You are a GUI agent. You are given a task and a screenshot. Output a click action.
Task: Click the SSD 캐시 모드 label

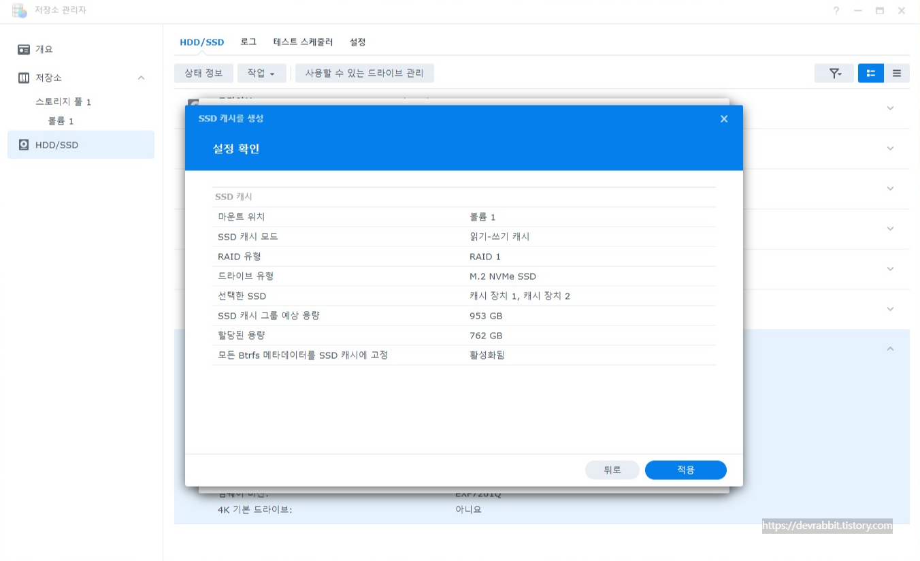click(248, 237)
